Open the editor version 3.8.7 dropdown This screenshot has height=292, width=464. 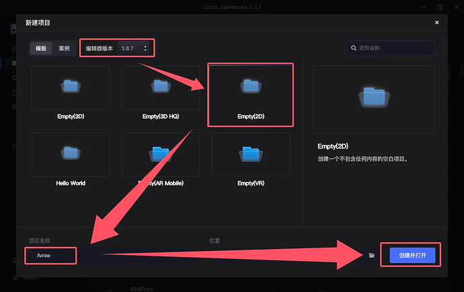pos(133,48)
